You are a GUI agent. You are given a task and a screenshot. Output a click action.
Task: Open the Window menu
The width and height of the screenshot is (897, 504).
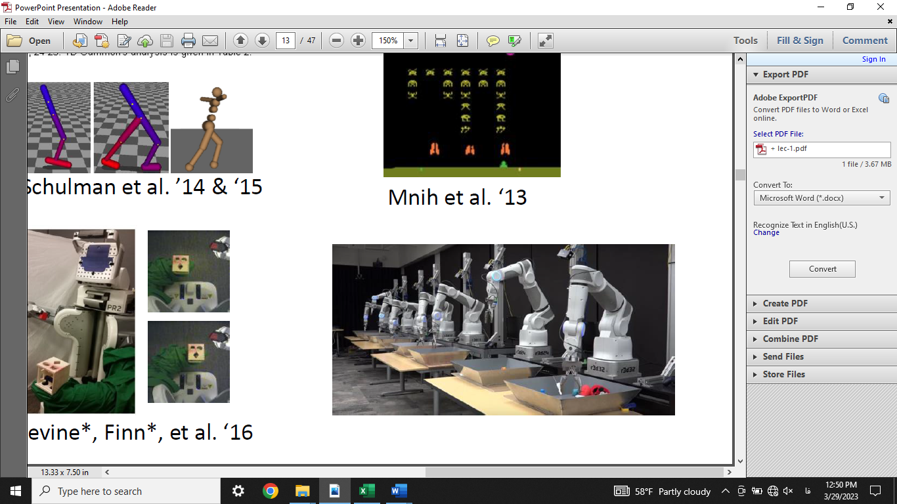(88, 22)
